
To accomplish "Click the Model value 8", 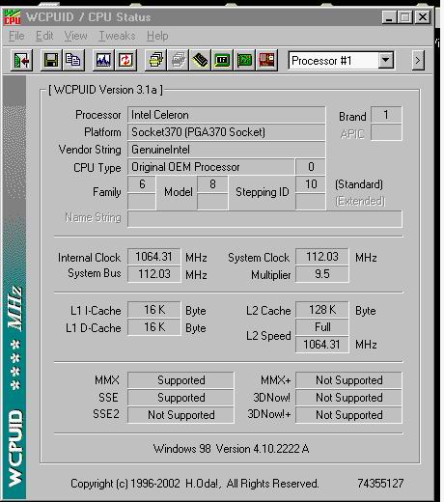I will pos(212,184).
